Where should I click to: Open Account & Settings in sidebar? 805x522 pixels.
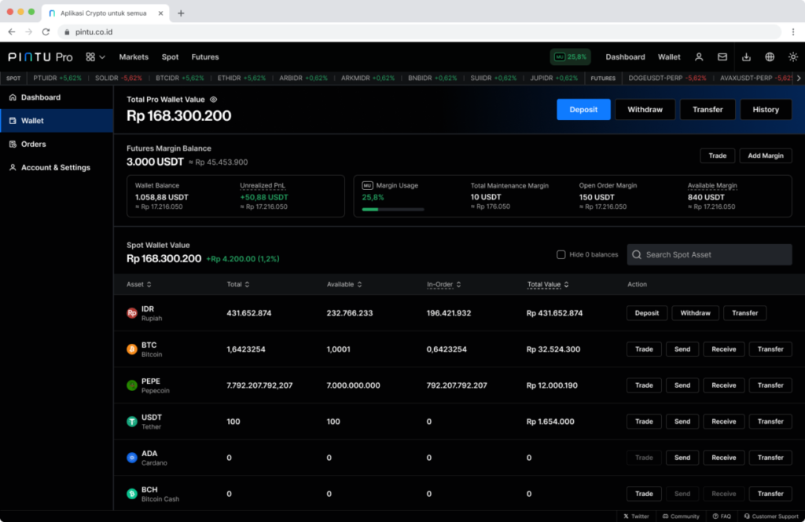coord(57,168)
